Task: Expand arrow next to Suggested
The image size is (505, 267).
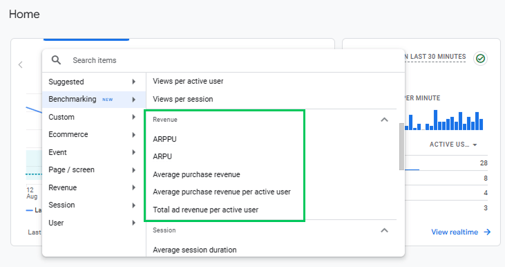Action: pos(133,82)
